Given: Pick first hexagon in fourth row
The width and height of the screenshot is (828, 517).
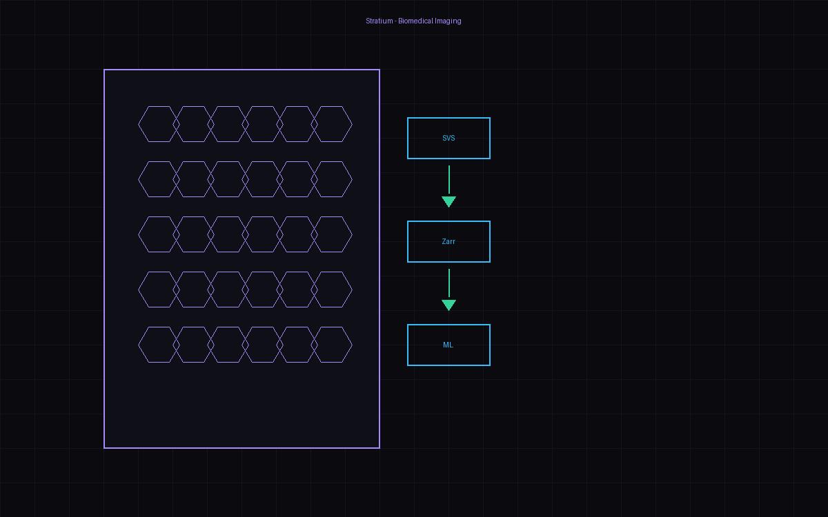Looking at the screenshot, I should tap(158, 290).
